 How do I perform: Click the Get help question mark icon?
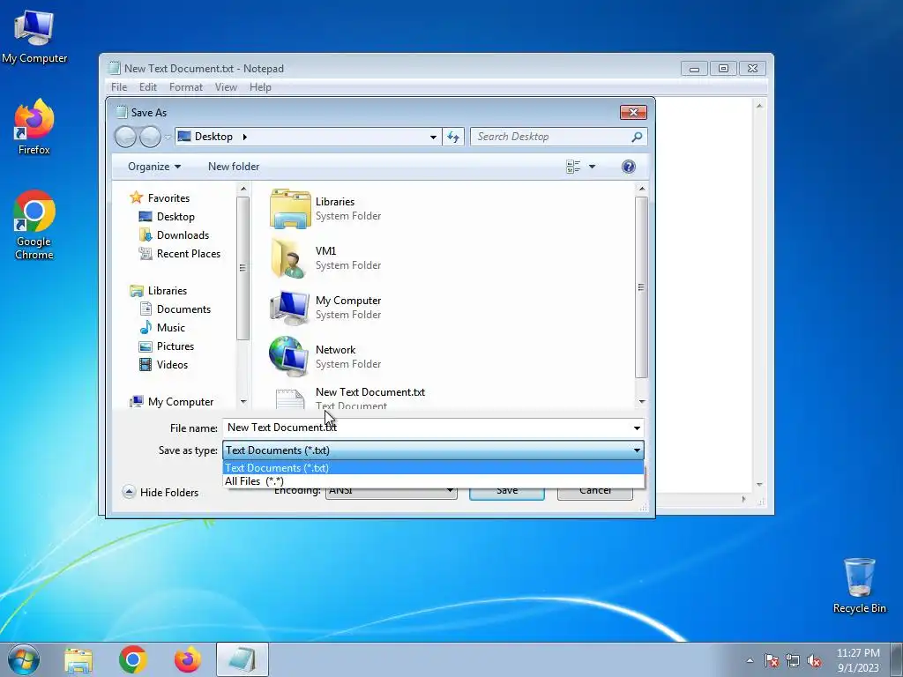[x=628, y=167]
